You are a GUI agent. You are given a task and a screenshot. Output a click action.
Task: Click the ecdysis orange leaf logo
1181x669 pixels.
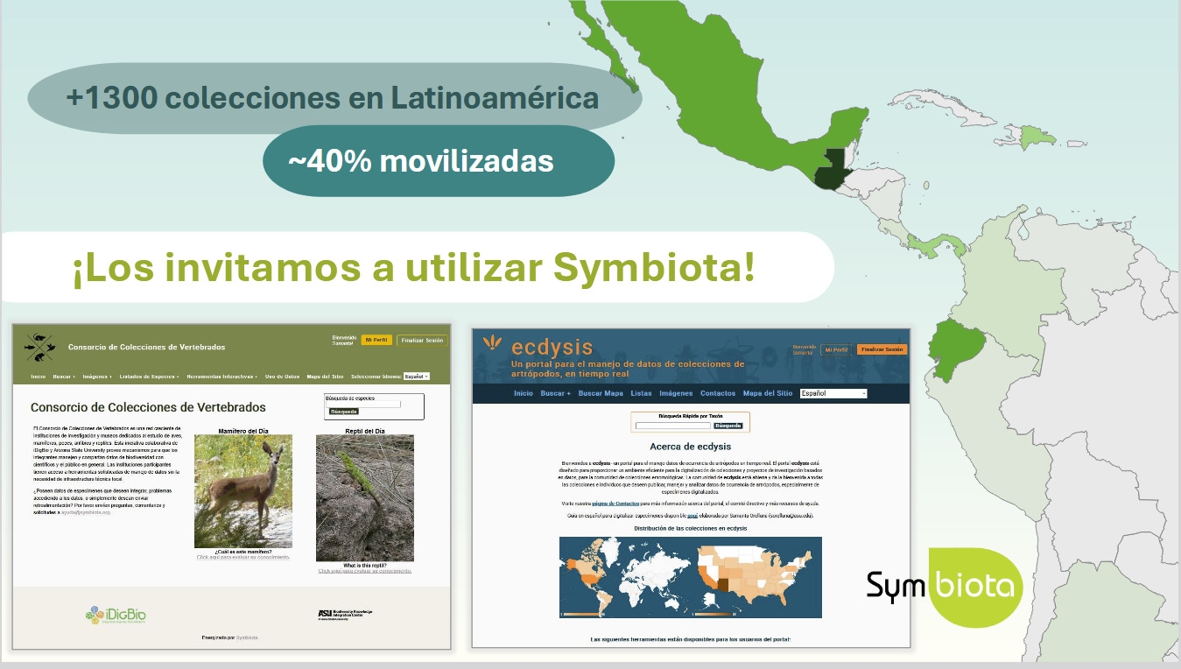click(494, 343)
